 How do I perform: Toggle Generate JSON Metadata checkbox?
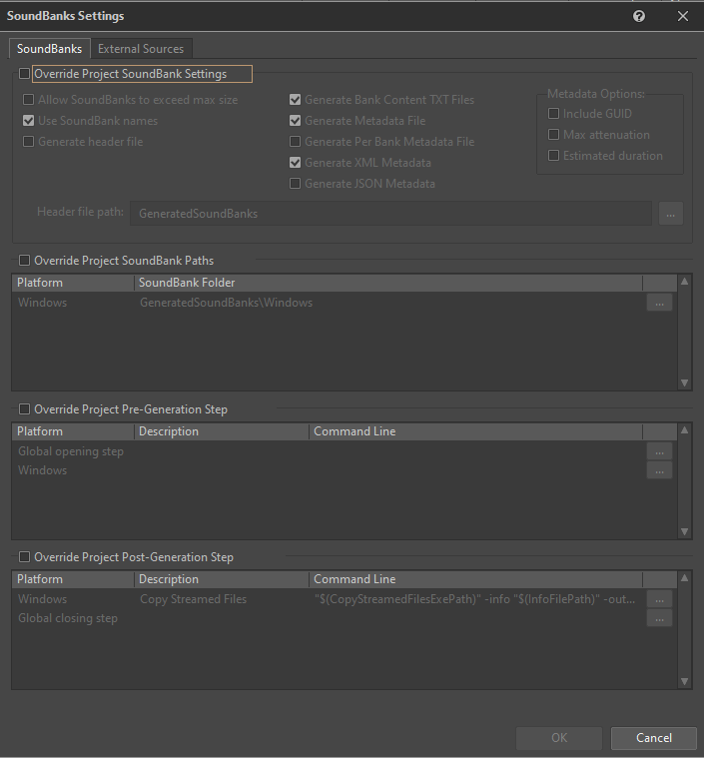295,183
